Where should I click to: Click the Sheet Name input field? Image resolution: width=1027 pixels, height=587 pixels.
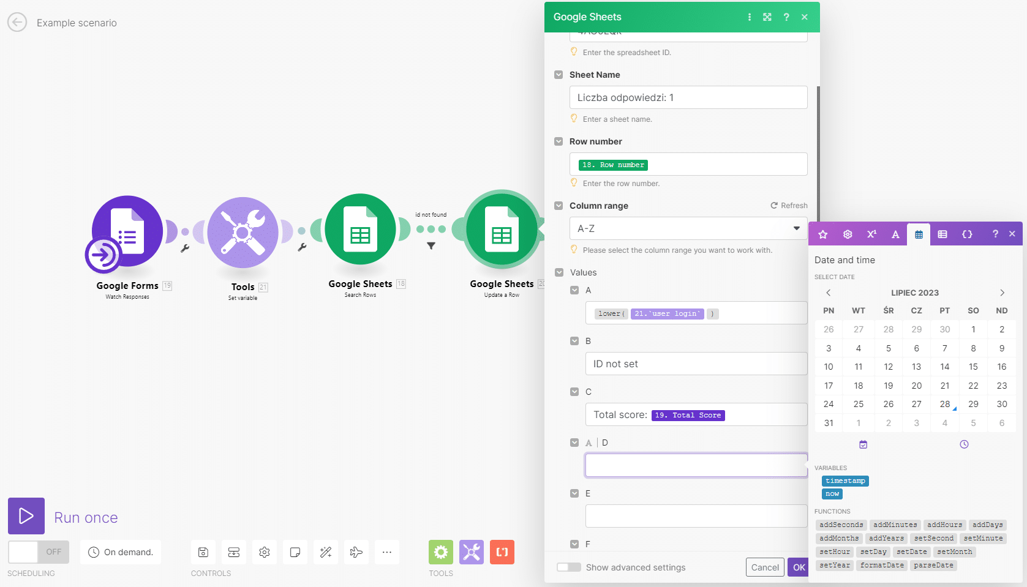click(x=688, y=97)
